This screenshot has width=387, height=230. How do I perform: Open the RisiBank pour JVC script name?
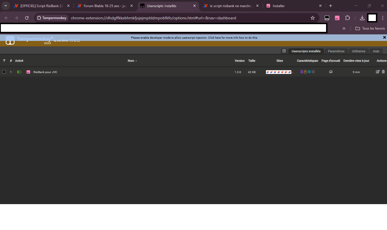click(45, 72)
